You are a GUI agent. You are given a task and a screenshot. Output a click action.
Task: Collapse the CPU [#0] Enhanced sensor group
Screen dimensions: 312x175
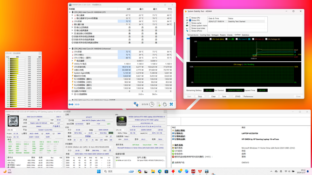click(x=70, y=49)
